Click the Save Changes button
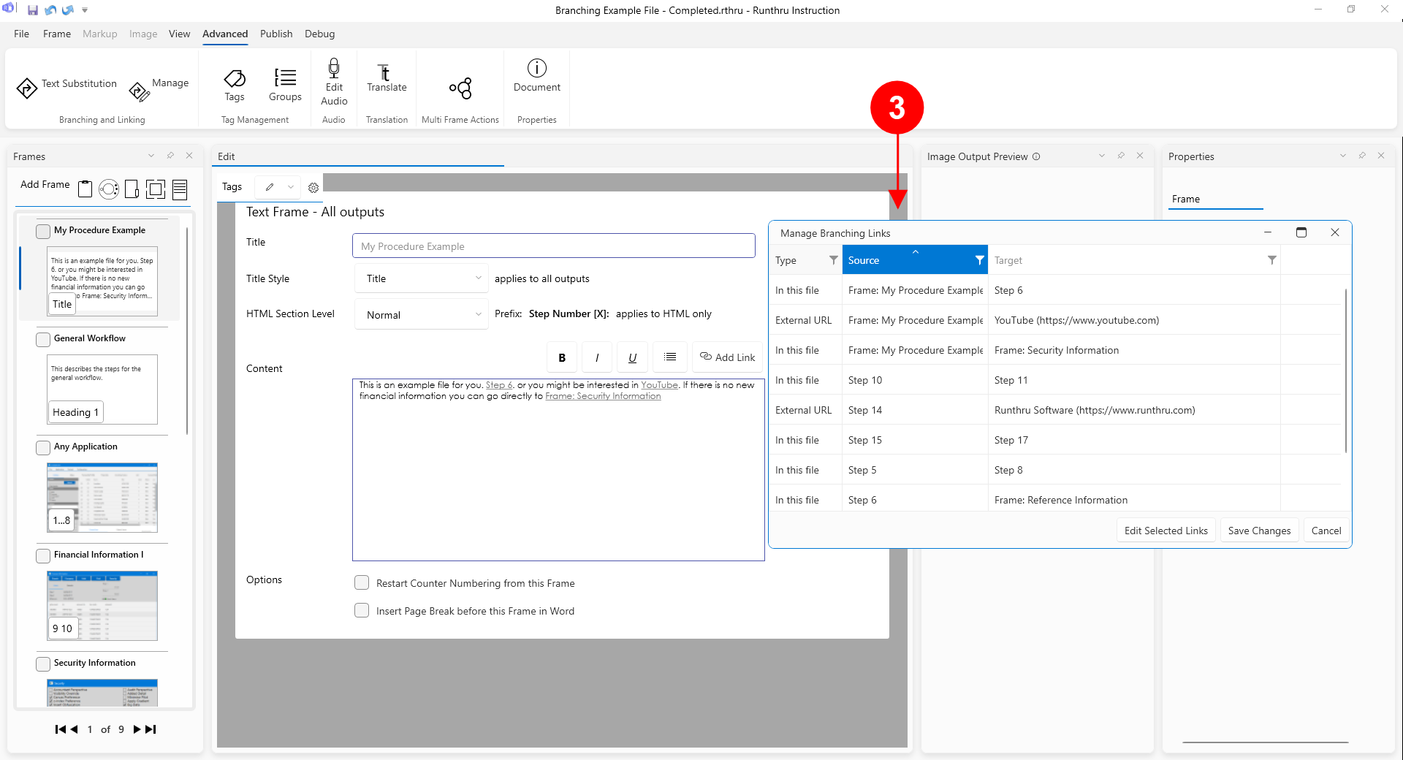This screenshot has height=760, width=1403. click(1259, 531)
